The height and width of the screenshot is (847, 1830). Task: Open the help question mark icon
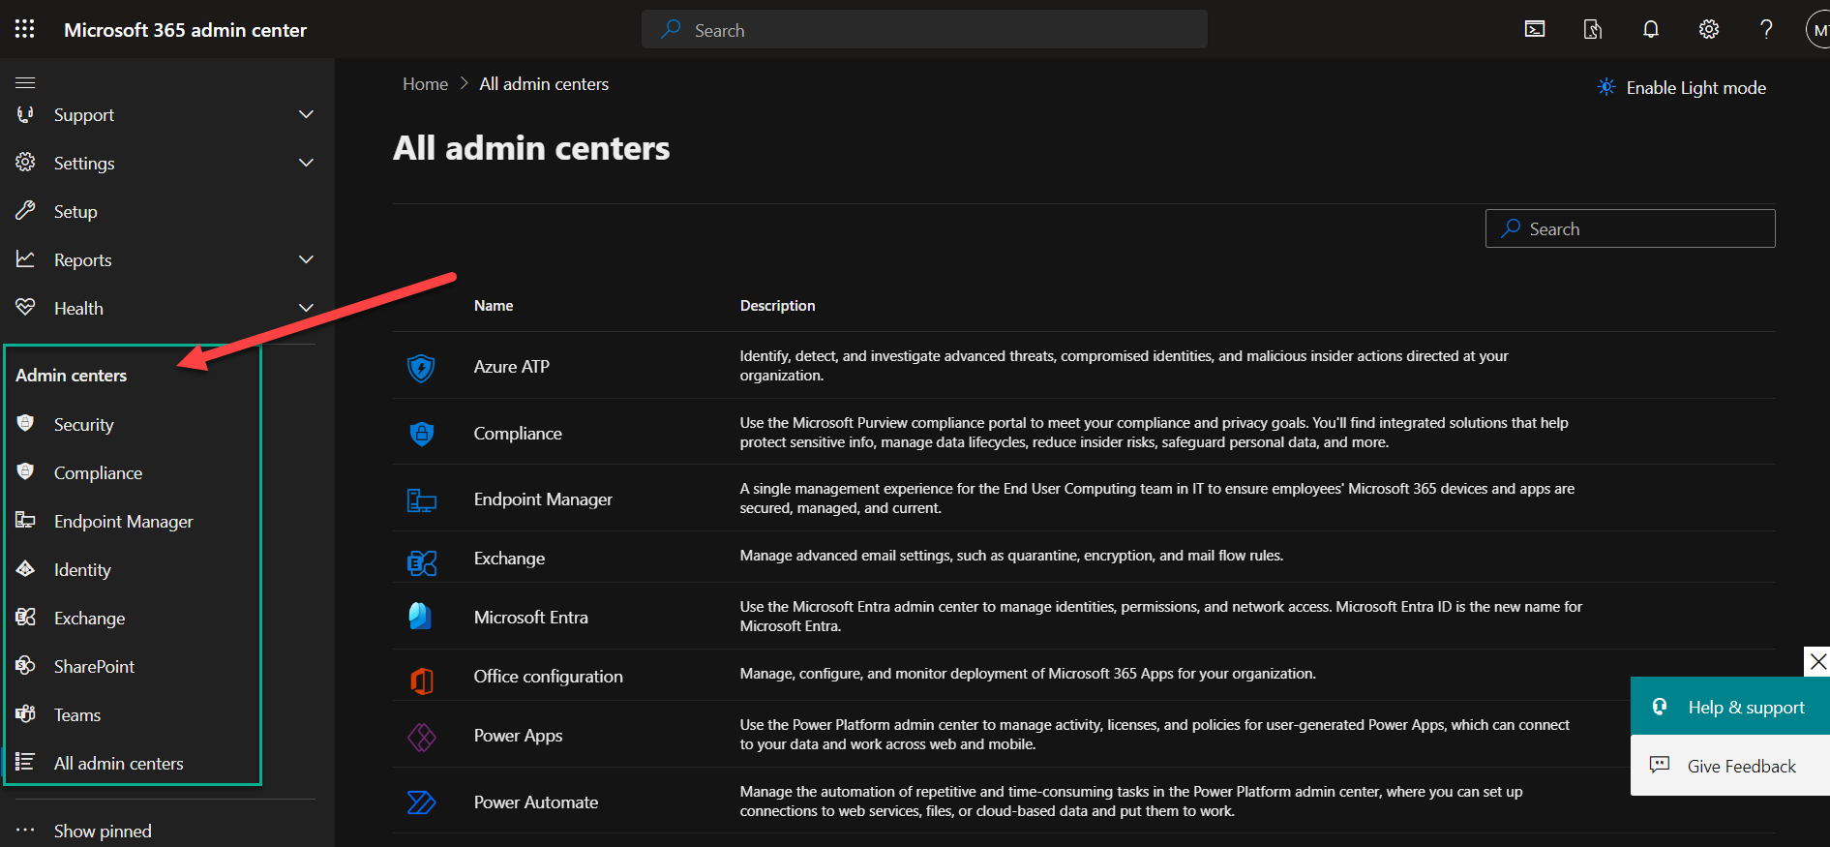coord(1766,29)
